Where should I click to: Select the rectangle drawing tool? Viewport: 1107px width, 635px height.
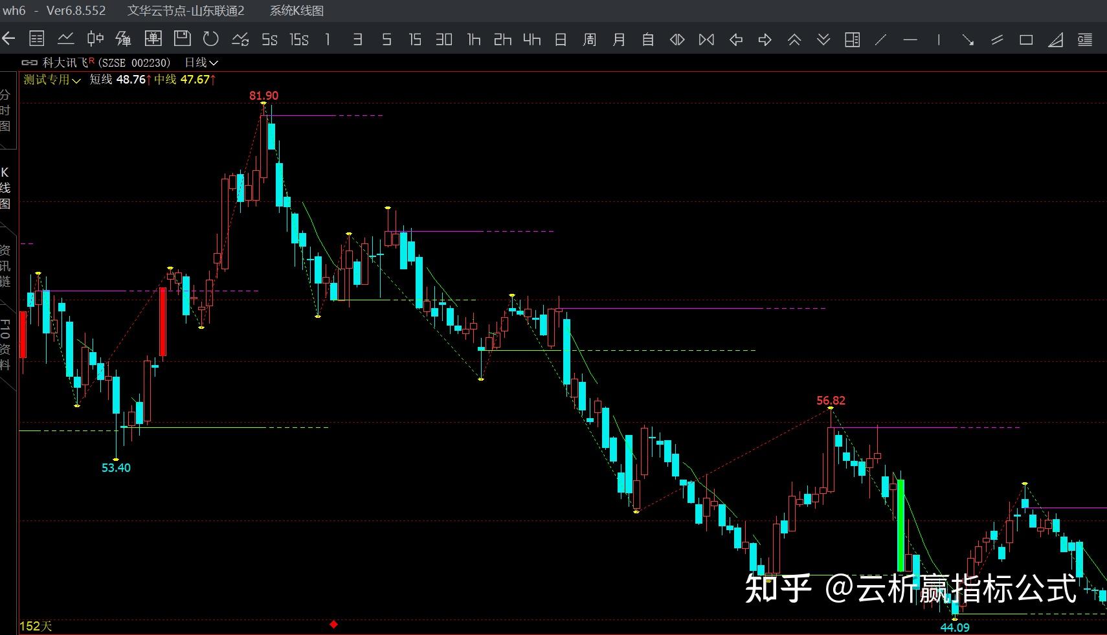coord(1026,39)
